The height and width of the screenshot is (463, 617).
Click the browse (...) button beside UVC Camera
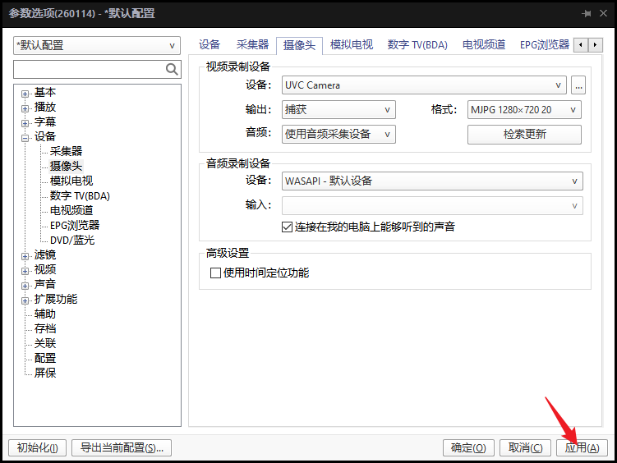[x=578, y=85]
